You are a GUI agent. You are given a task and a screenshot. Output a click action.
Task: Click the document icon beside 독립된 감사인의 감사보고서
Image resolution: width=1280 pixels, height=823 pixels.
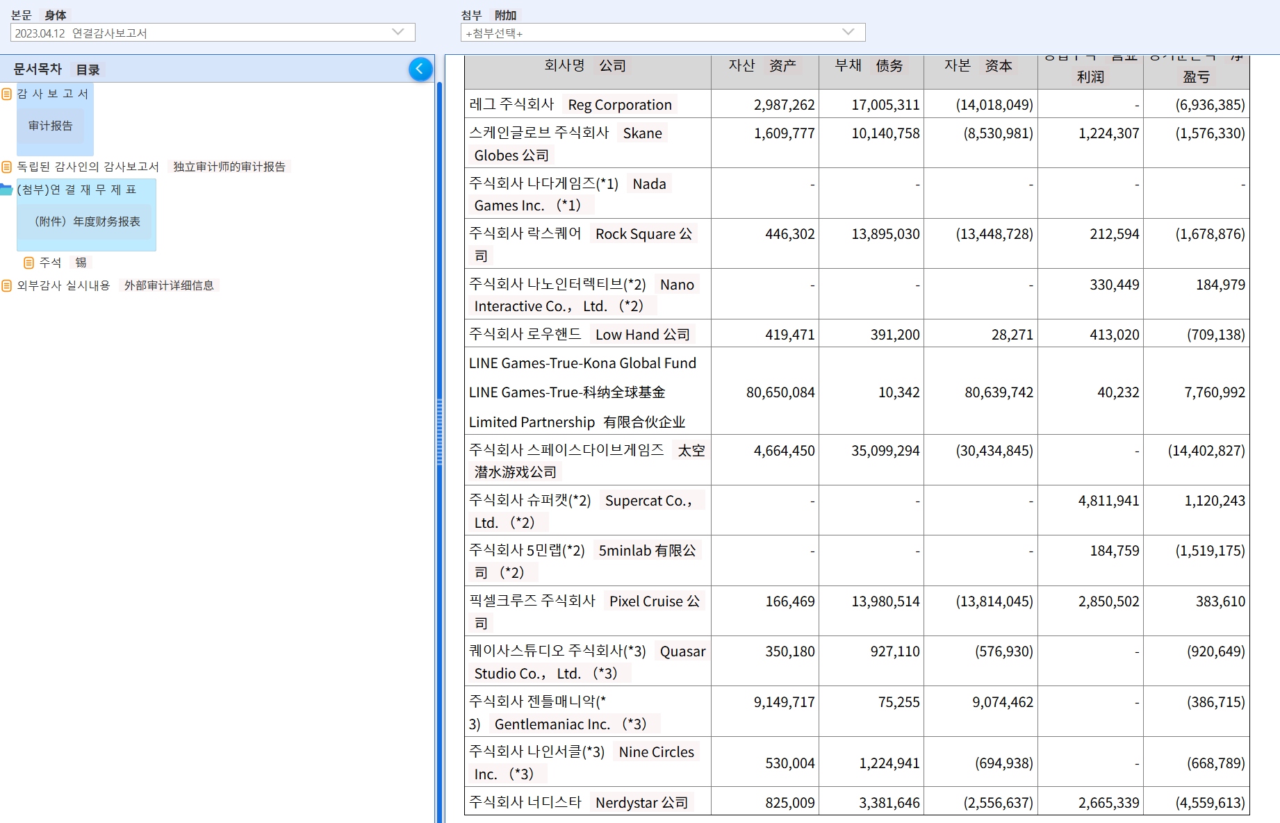[x=7, y=167]
